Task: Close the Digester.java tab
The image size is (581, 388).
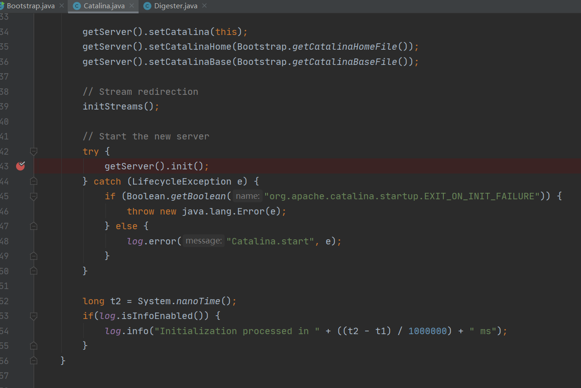Action: pyautogui.click(x=204, y=6)
